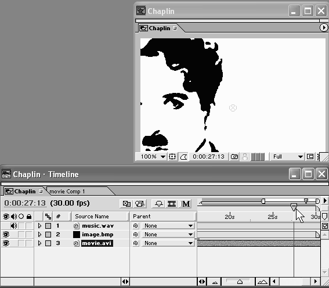
Task: Switch to the Chaplin timeline tab
Action: (24, 192)
